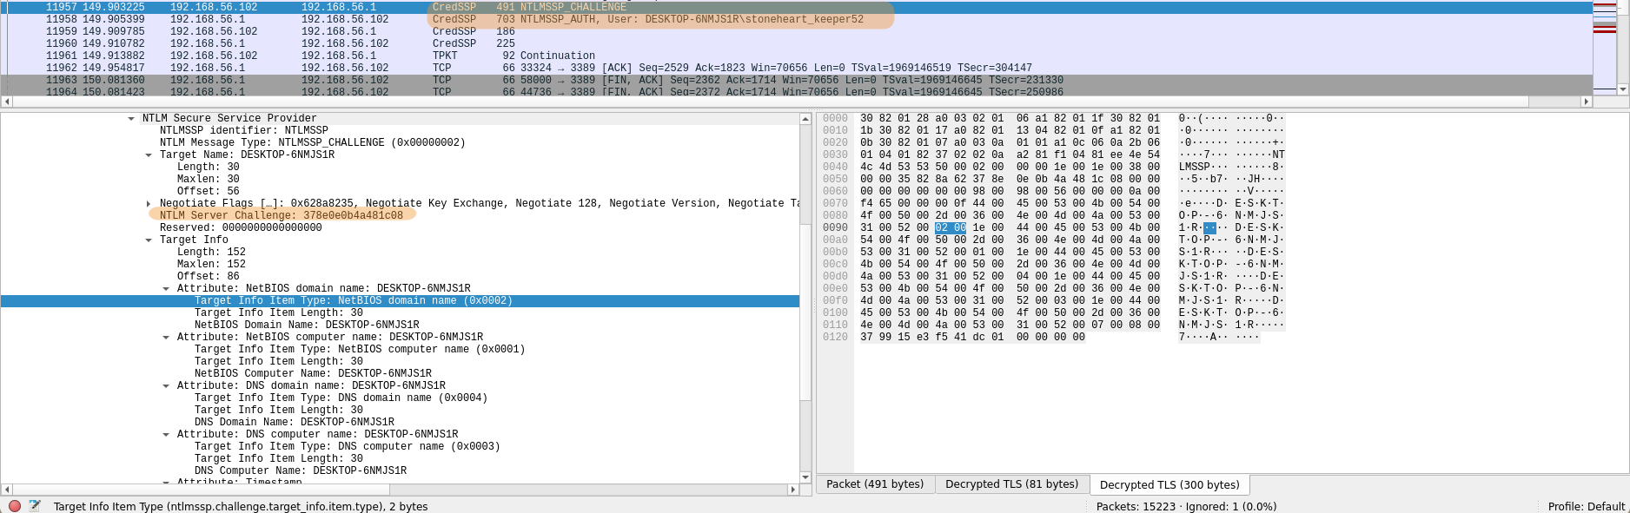The image size is (1630, 513).
Task: Open the expert information red circle icon
Action: pos(14,506)
